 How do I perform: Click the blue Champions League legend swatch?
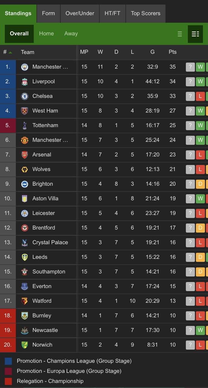[8, 361]
